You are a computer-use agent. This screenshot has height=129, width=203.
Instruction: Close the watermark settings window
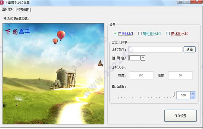197,2
